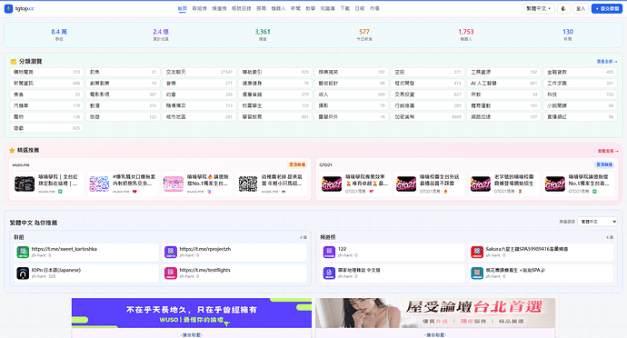Viewport: 627px width, 338px height.
Task: Open the 頻道榜 nav item
Action: [219, 8]
